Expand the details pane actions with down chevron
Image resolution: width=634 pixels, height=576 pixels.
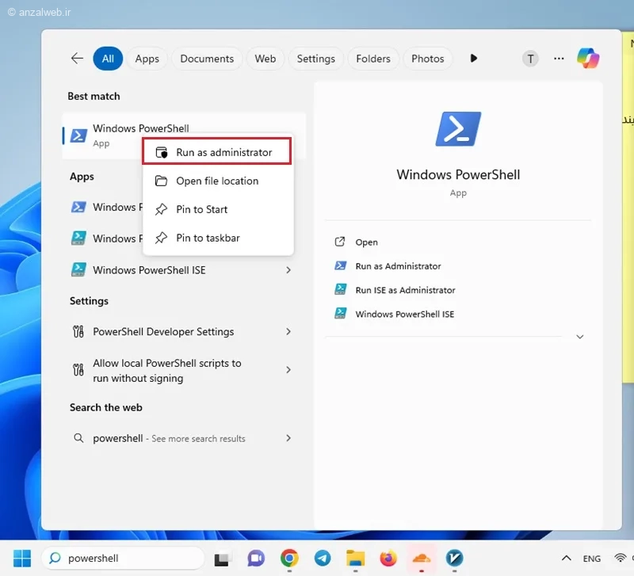click(579, 337)
